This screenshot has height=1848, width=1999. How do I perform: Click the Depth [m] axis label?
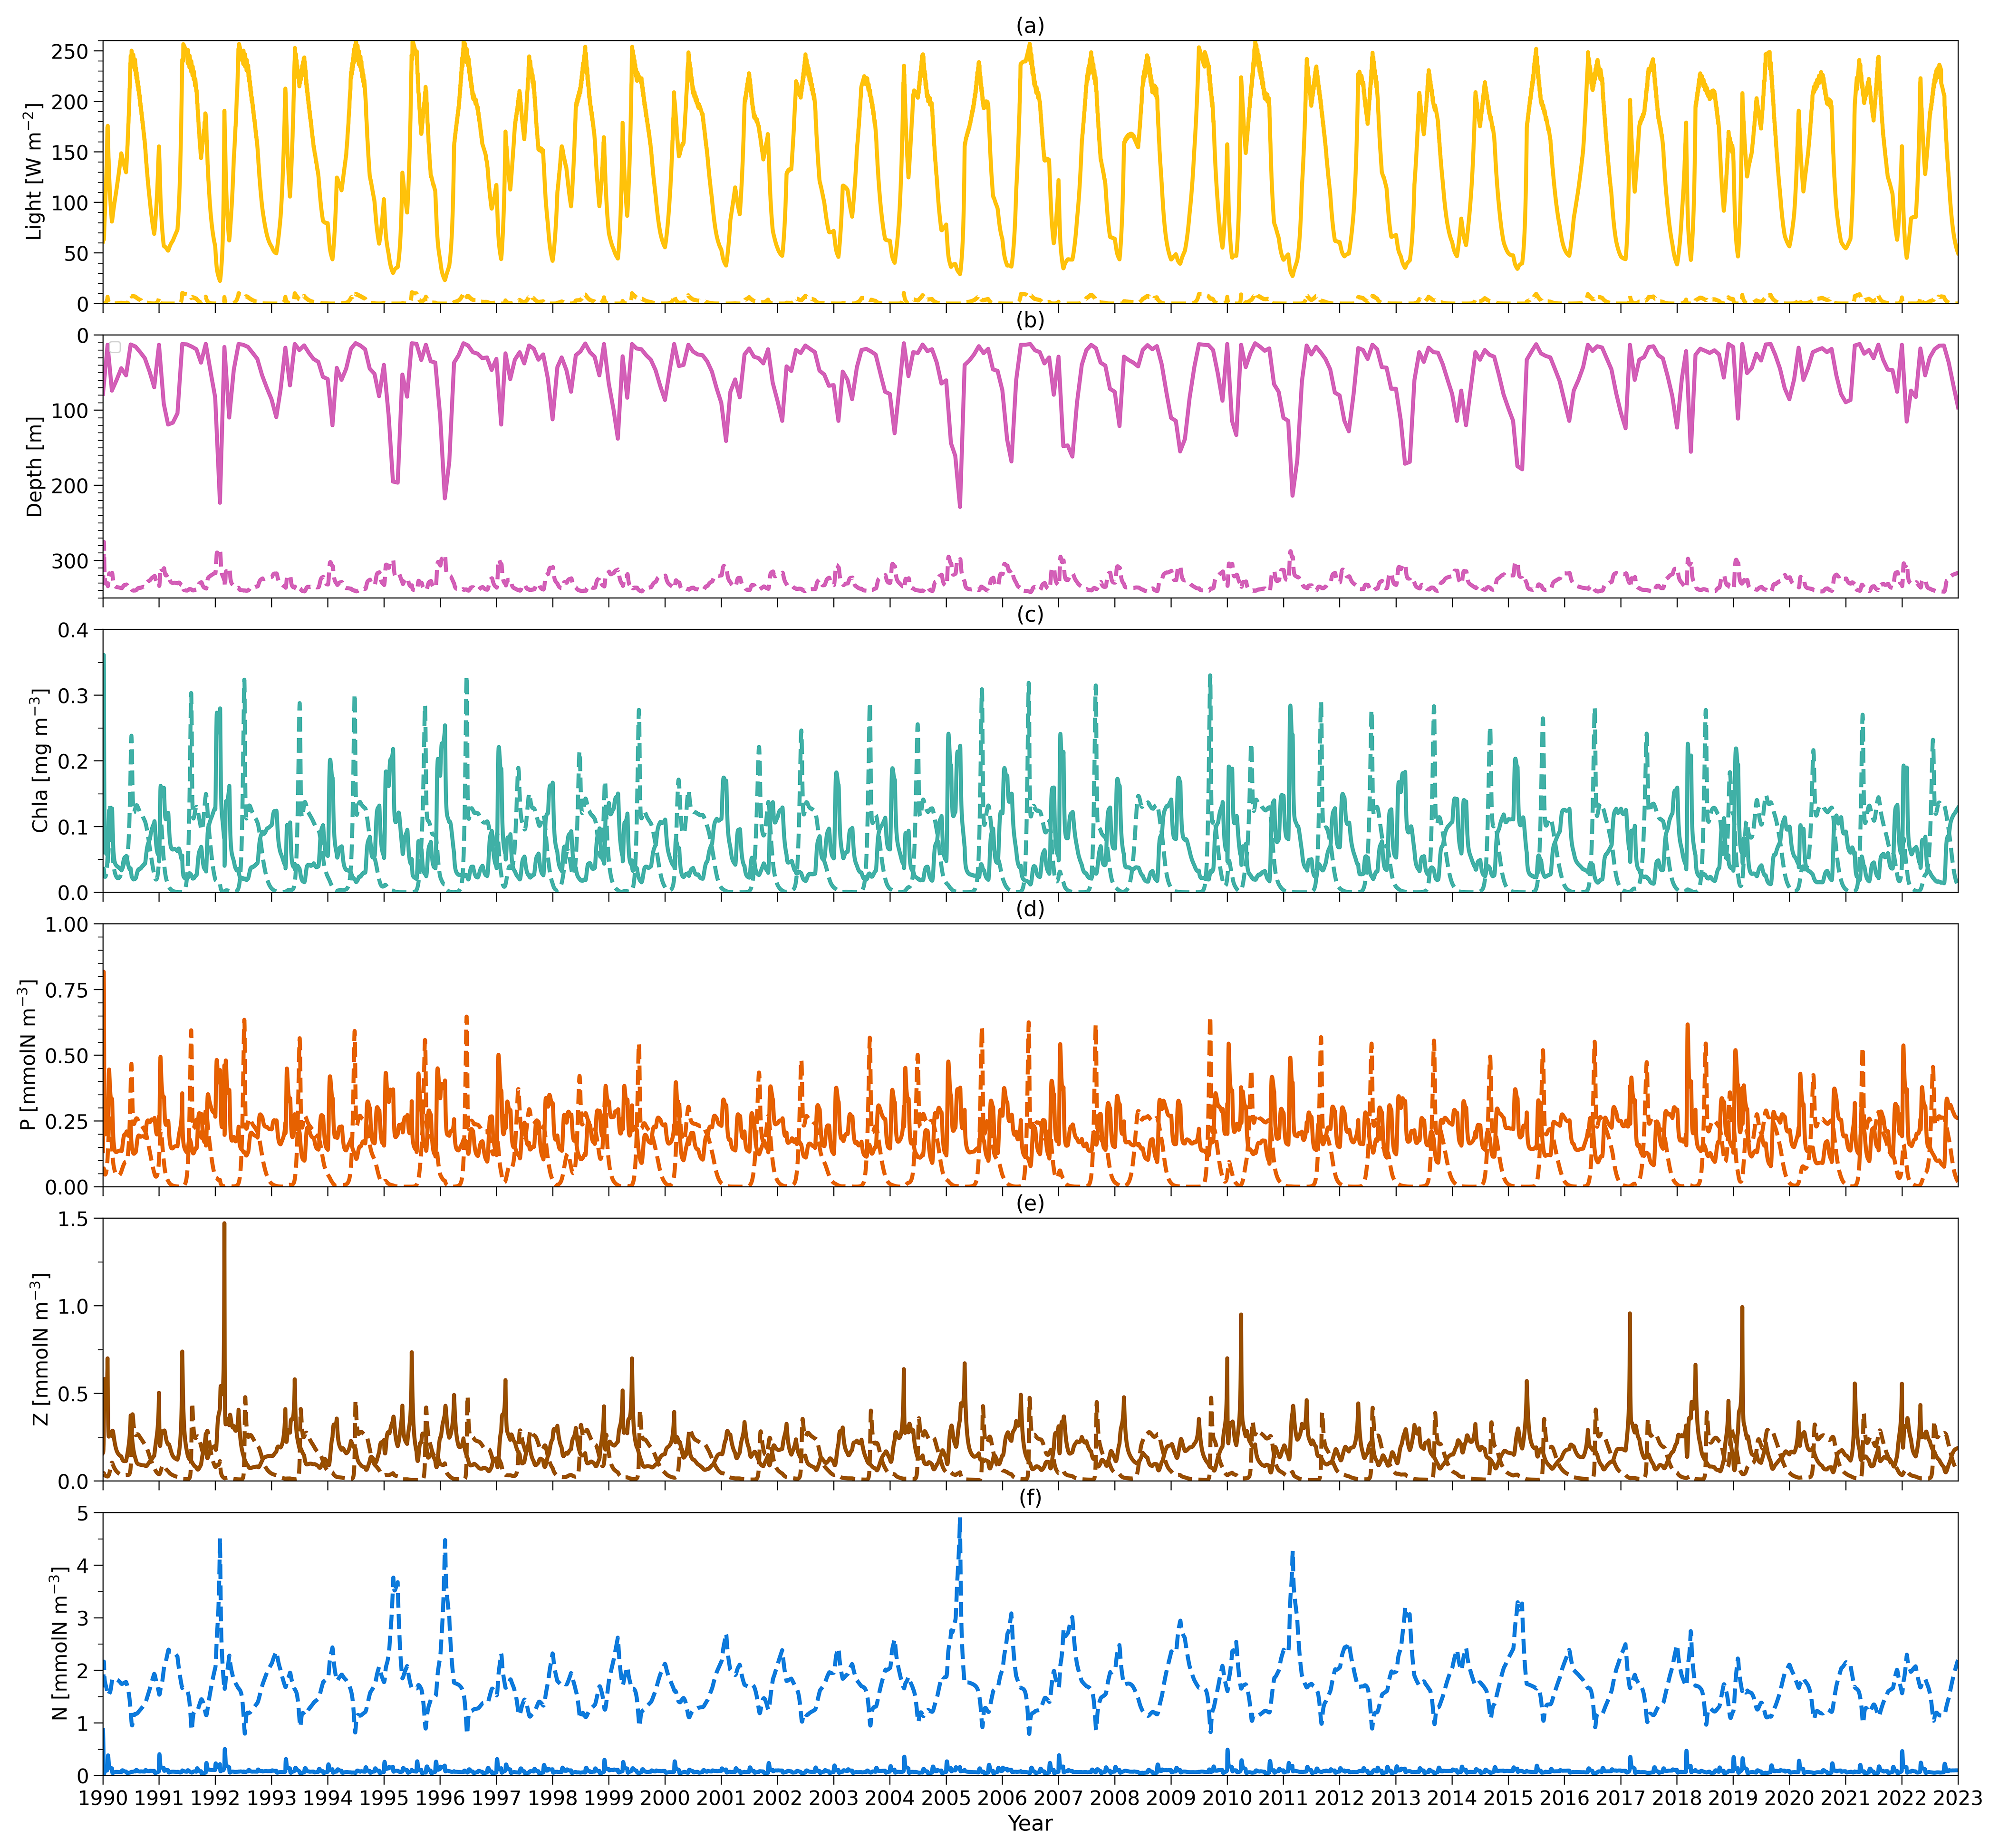pyautogui.click(x=35, y=467)
